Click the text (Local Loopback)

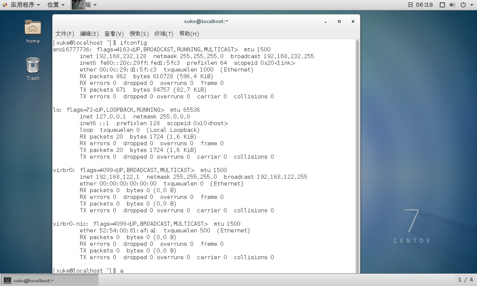click(x=173, y=130)
